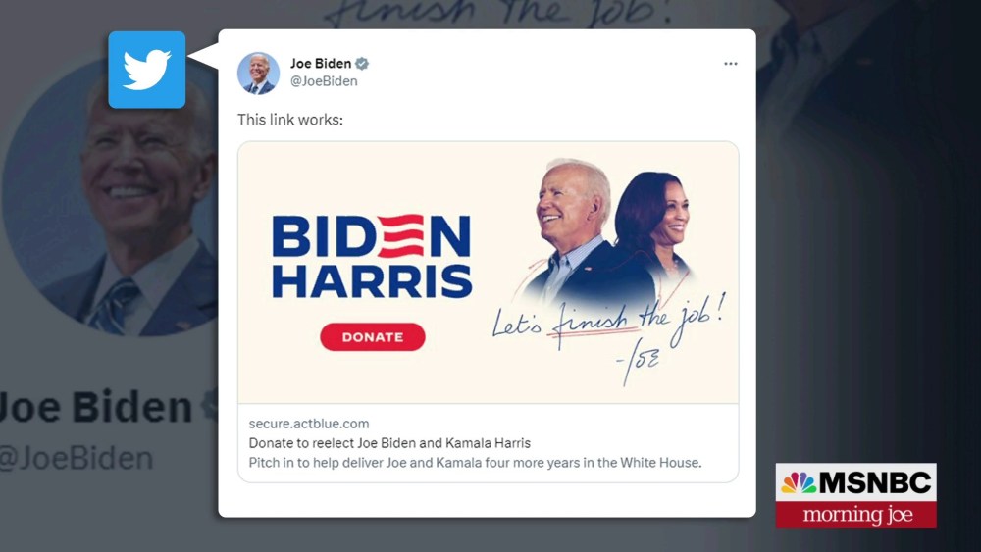The height and width of the screenshot is (552, 981).
Task: Click the 'Donate to reelect Joe Biden' card title
Action: [x=389, y=443]
